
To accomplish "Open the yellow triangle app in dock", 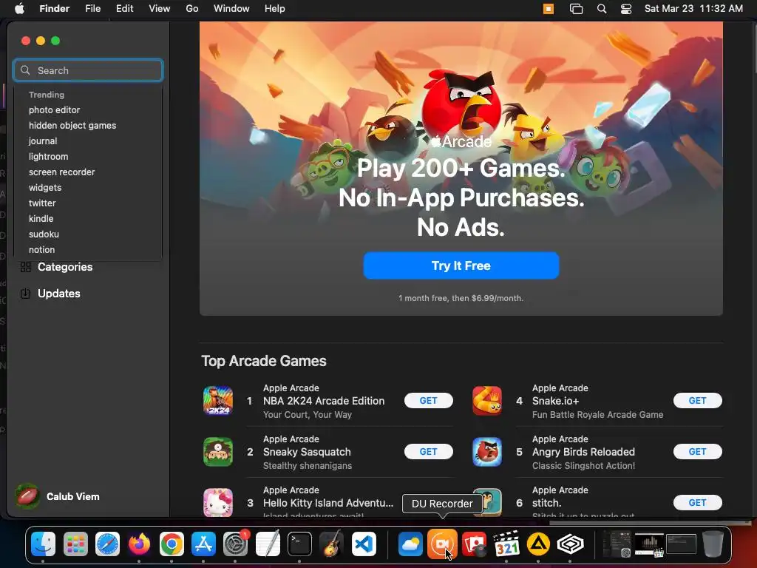I will (x=538, y=544).
